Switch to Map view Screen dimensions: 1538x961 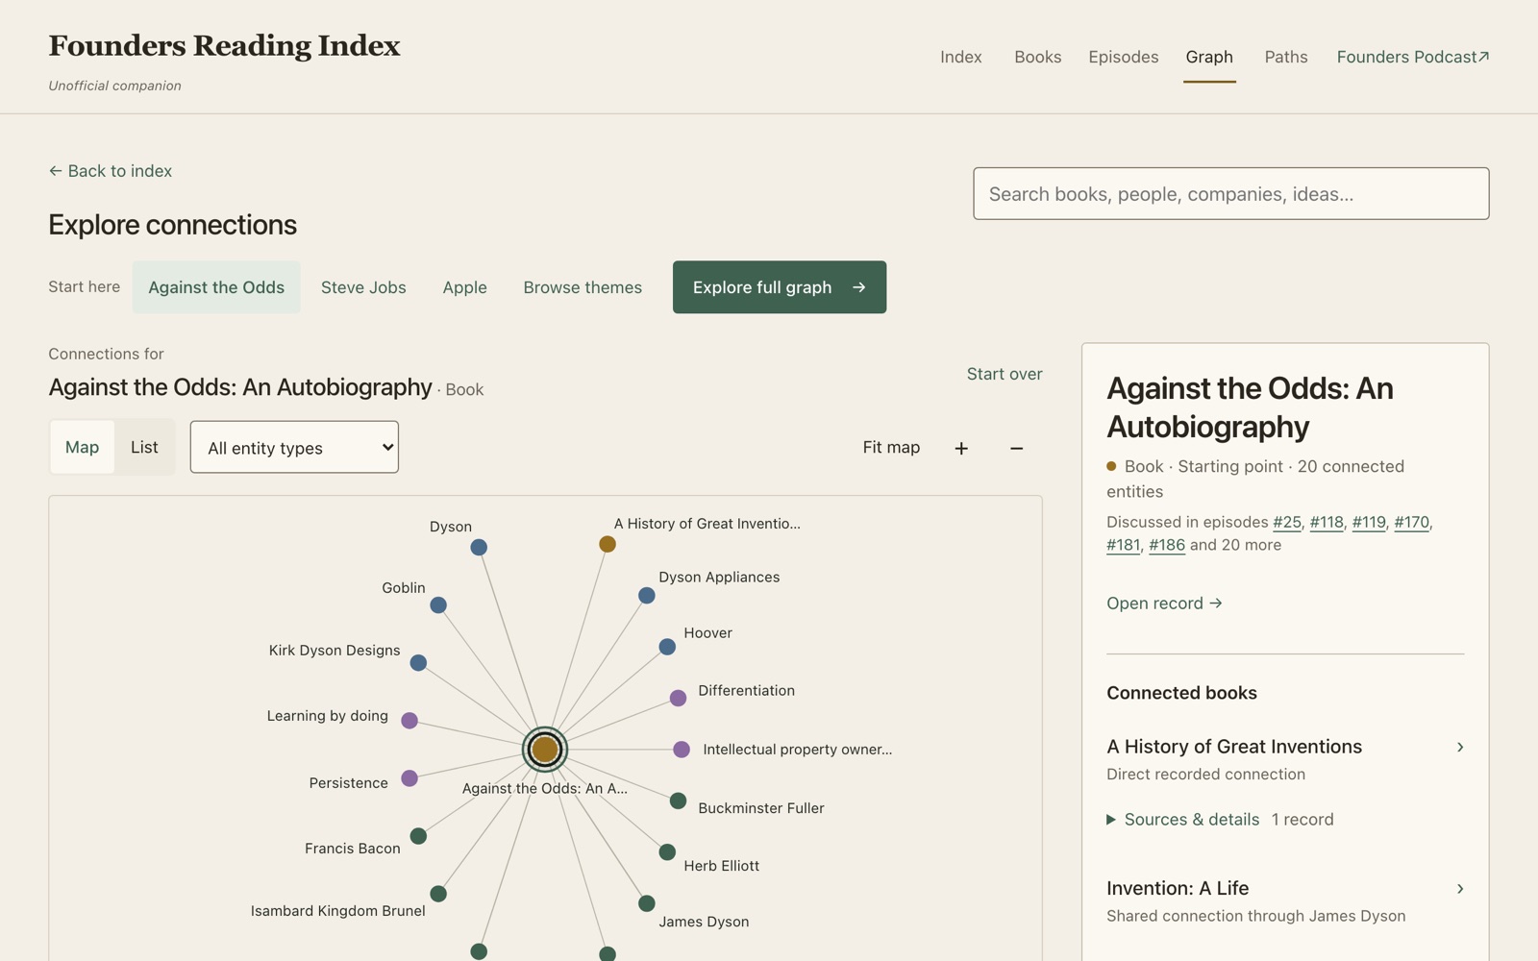83,447
